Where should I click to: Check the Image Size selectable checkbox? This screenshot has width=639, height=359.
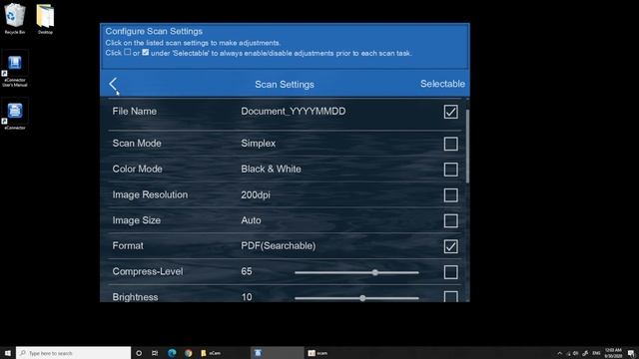pyautogui.click(x=450, y=220)
